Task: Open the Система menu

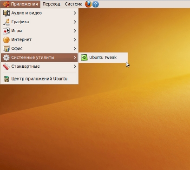Action: (x=73, y=4)
